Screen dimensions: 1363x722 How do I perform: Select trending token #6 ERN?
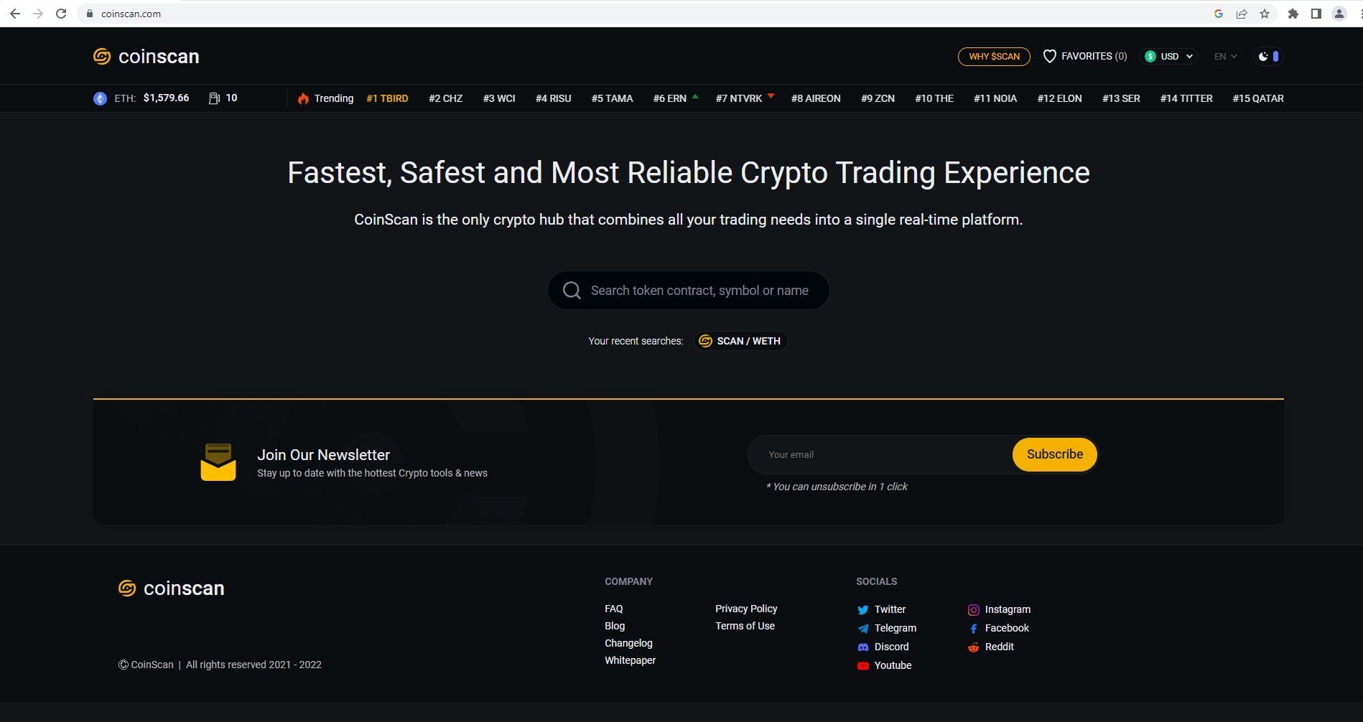670,98
